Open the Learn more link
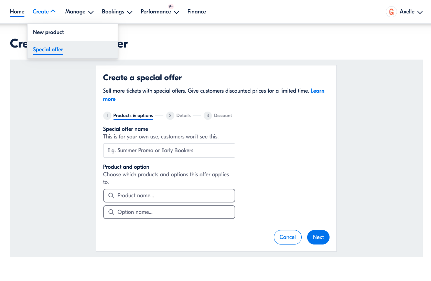The image size is (431, 281). [x=109, y=99]
